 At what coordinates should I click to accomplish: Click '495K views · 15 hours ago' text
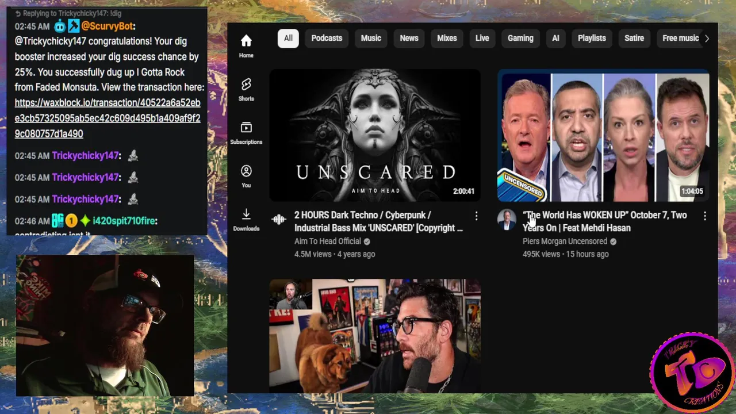pyautogui.click(x=566, y=254)
